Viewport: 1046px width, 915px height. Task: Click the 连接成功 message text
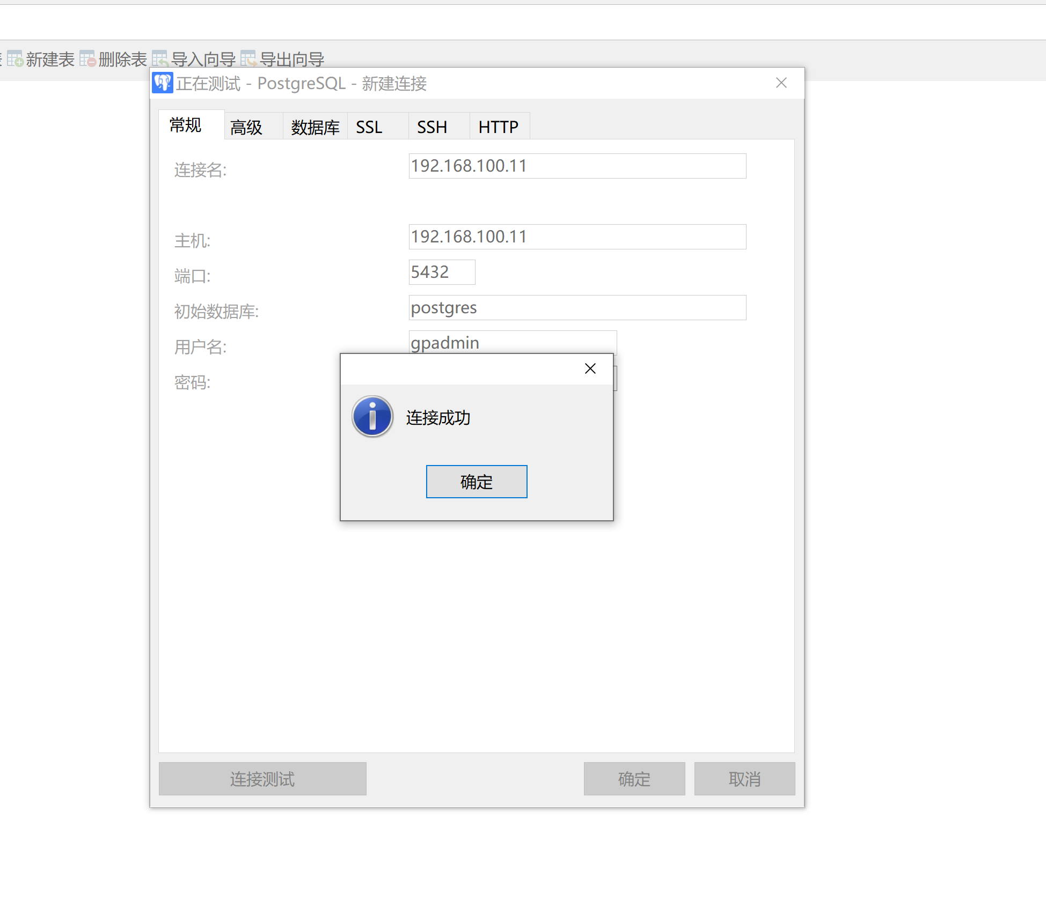[438, 418]
